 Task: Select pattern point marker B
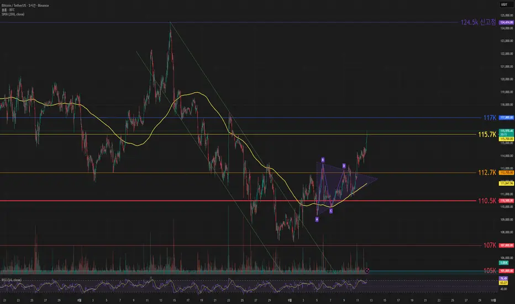coord(323,160)
